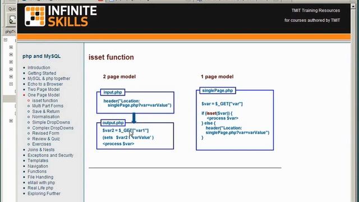The height and width of the screenshot is (202, 359).
Task: Open the eMail with php link
Action: 41,182
